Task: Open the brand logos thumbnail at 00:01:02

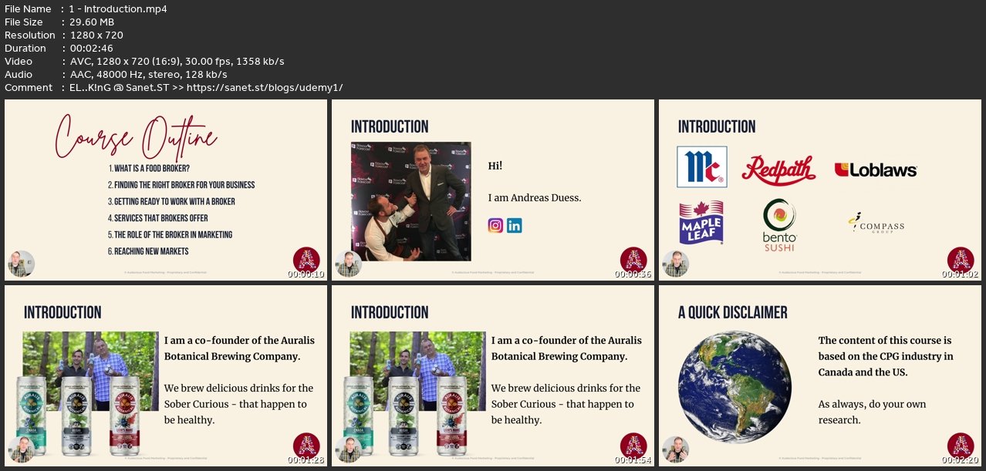Action: pos(819,190)
